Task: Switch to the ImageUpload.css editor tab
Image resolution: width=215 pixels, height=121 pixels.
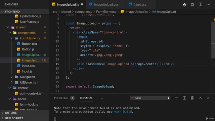Action: (106, 4)
